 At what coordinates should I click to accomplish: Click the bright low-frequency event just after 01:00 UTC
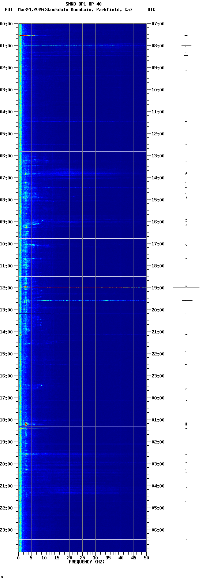pos(26,424)
